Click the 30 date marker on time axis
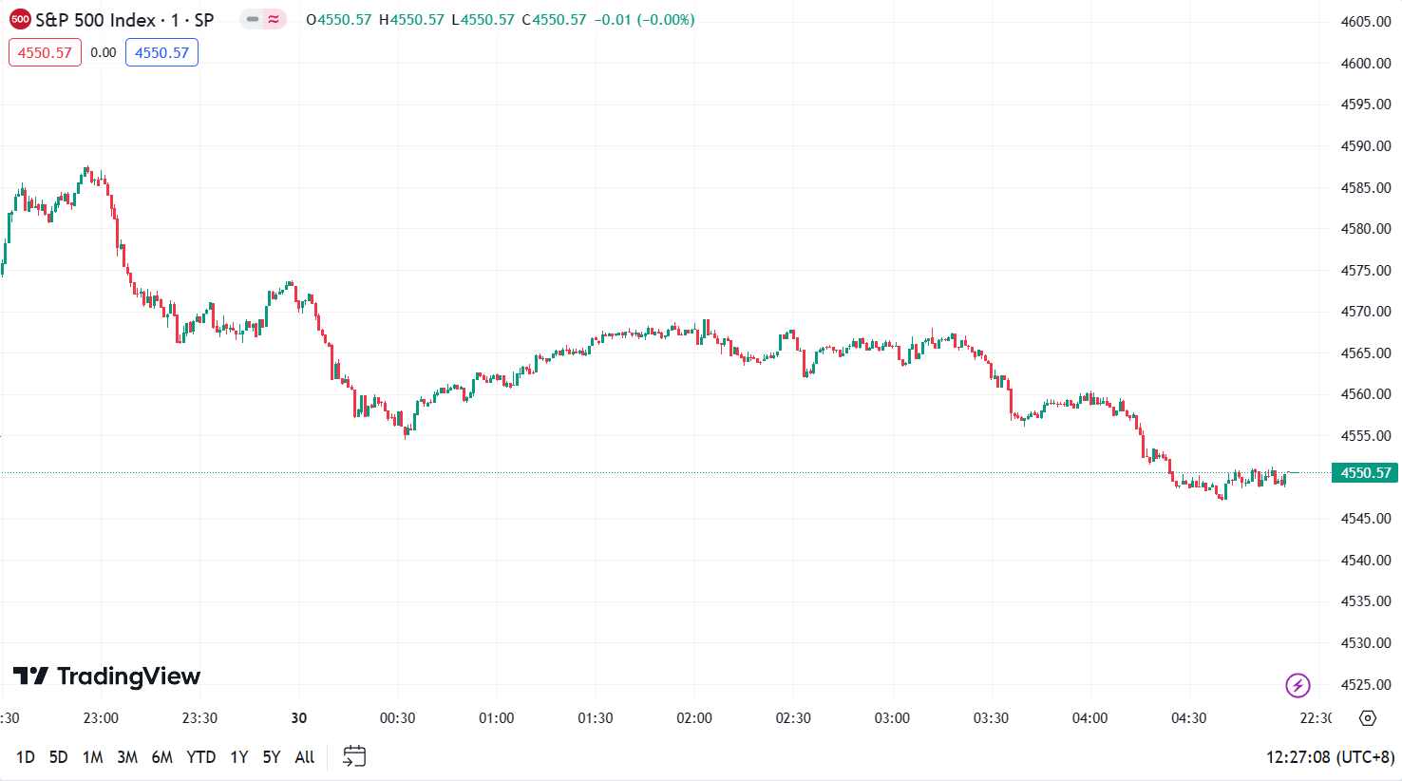 299,718
